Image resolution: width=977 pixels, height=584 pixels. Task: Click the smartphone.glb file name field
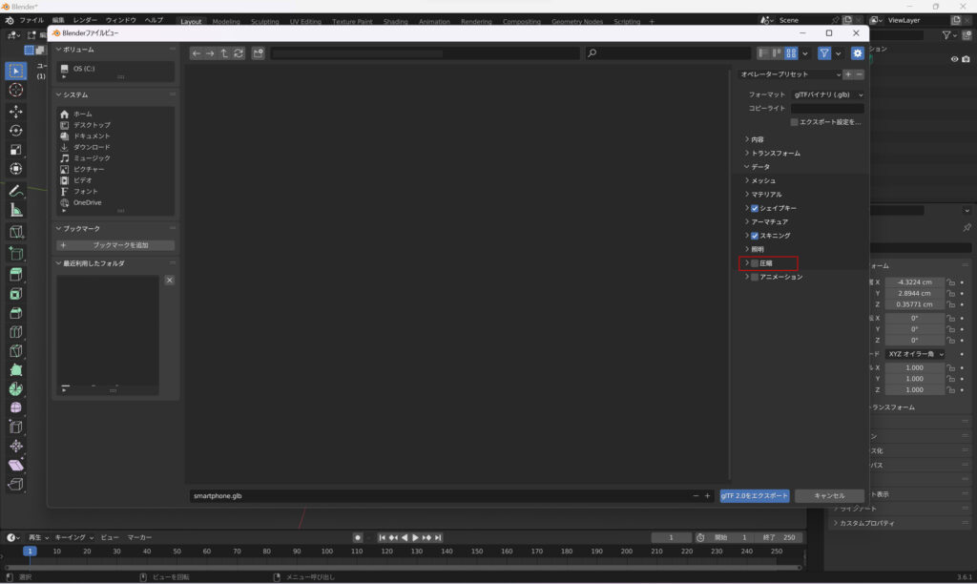coord(439,496)
